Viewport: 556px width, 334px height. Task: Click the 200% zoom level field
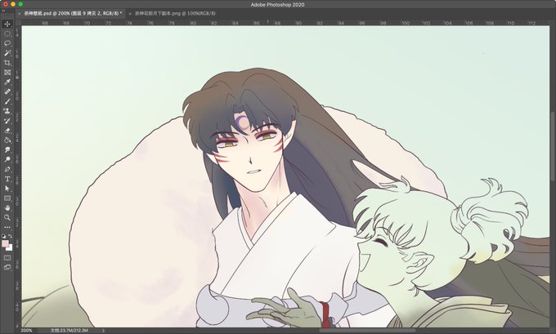[x=27, y=331]
